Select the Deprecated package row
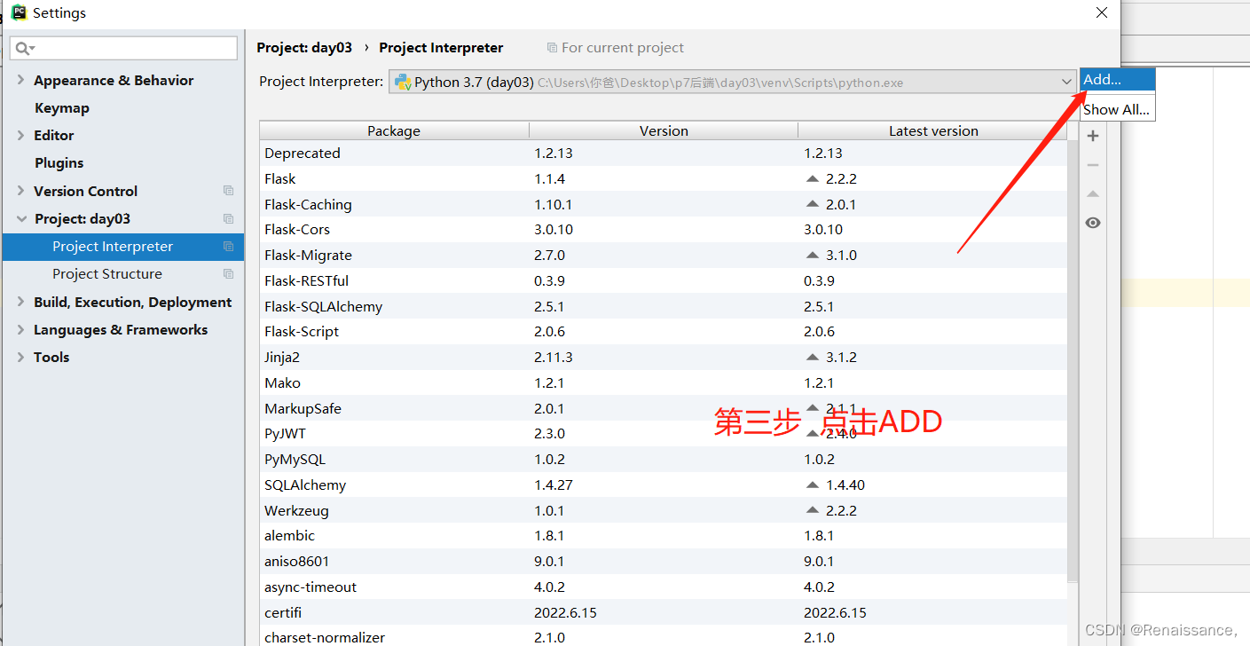This screenshot has width=1250, height=646. point(664,153)
